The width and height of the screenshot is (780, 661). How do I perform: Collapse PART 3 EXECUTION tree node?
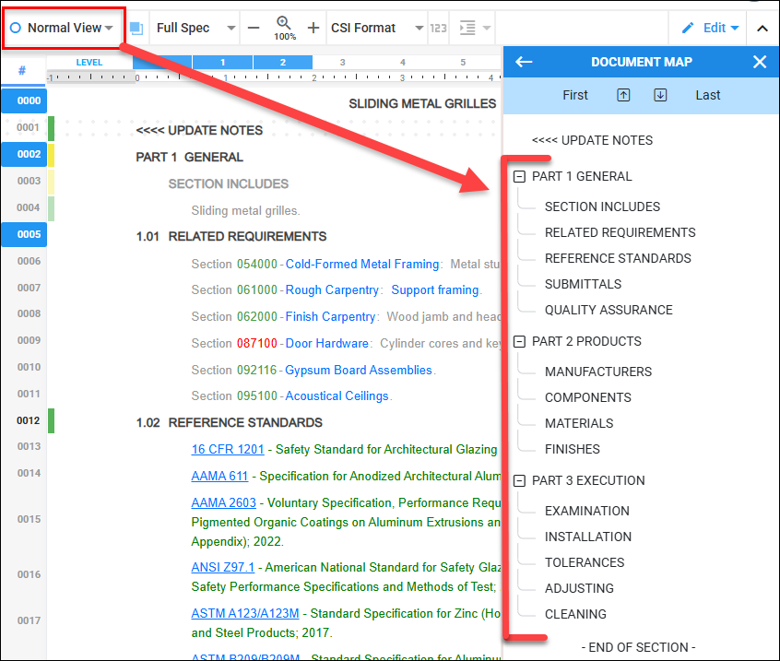pyautogui.click(x=519, y=481)
